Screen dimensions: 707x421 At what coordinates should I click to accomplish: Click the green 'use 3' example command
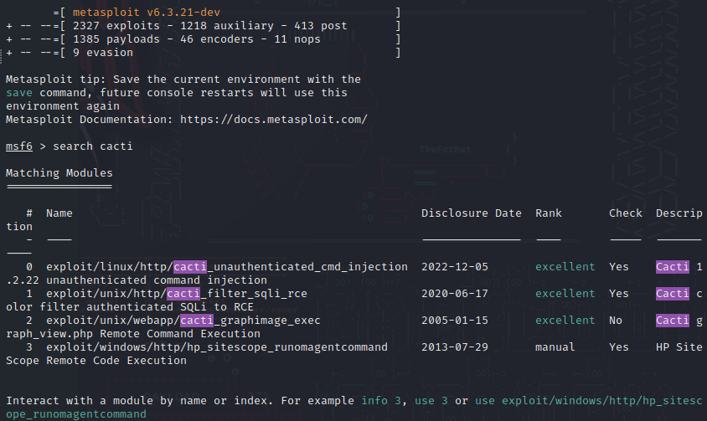tap(431, 401)
